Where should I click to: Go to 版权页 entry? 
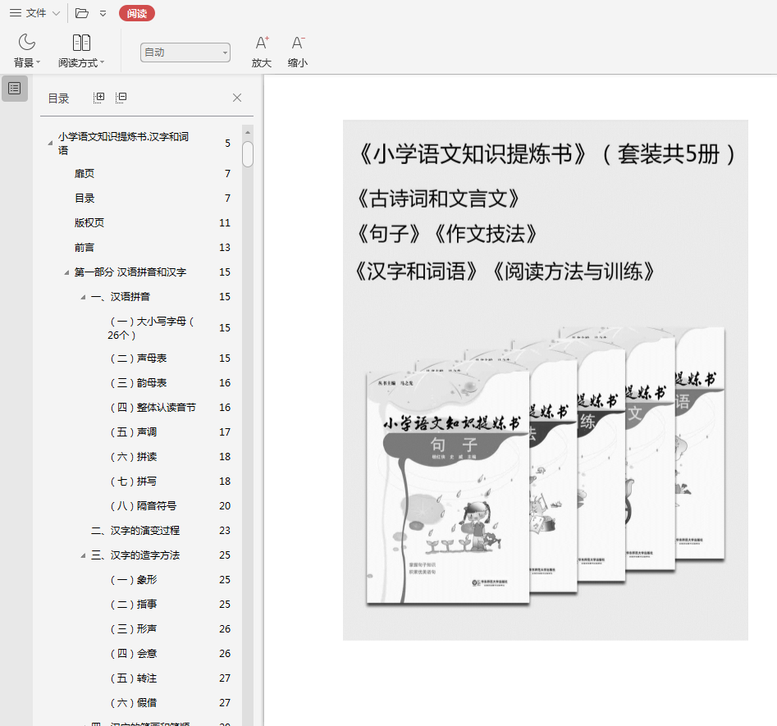pos(89,223)
